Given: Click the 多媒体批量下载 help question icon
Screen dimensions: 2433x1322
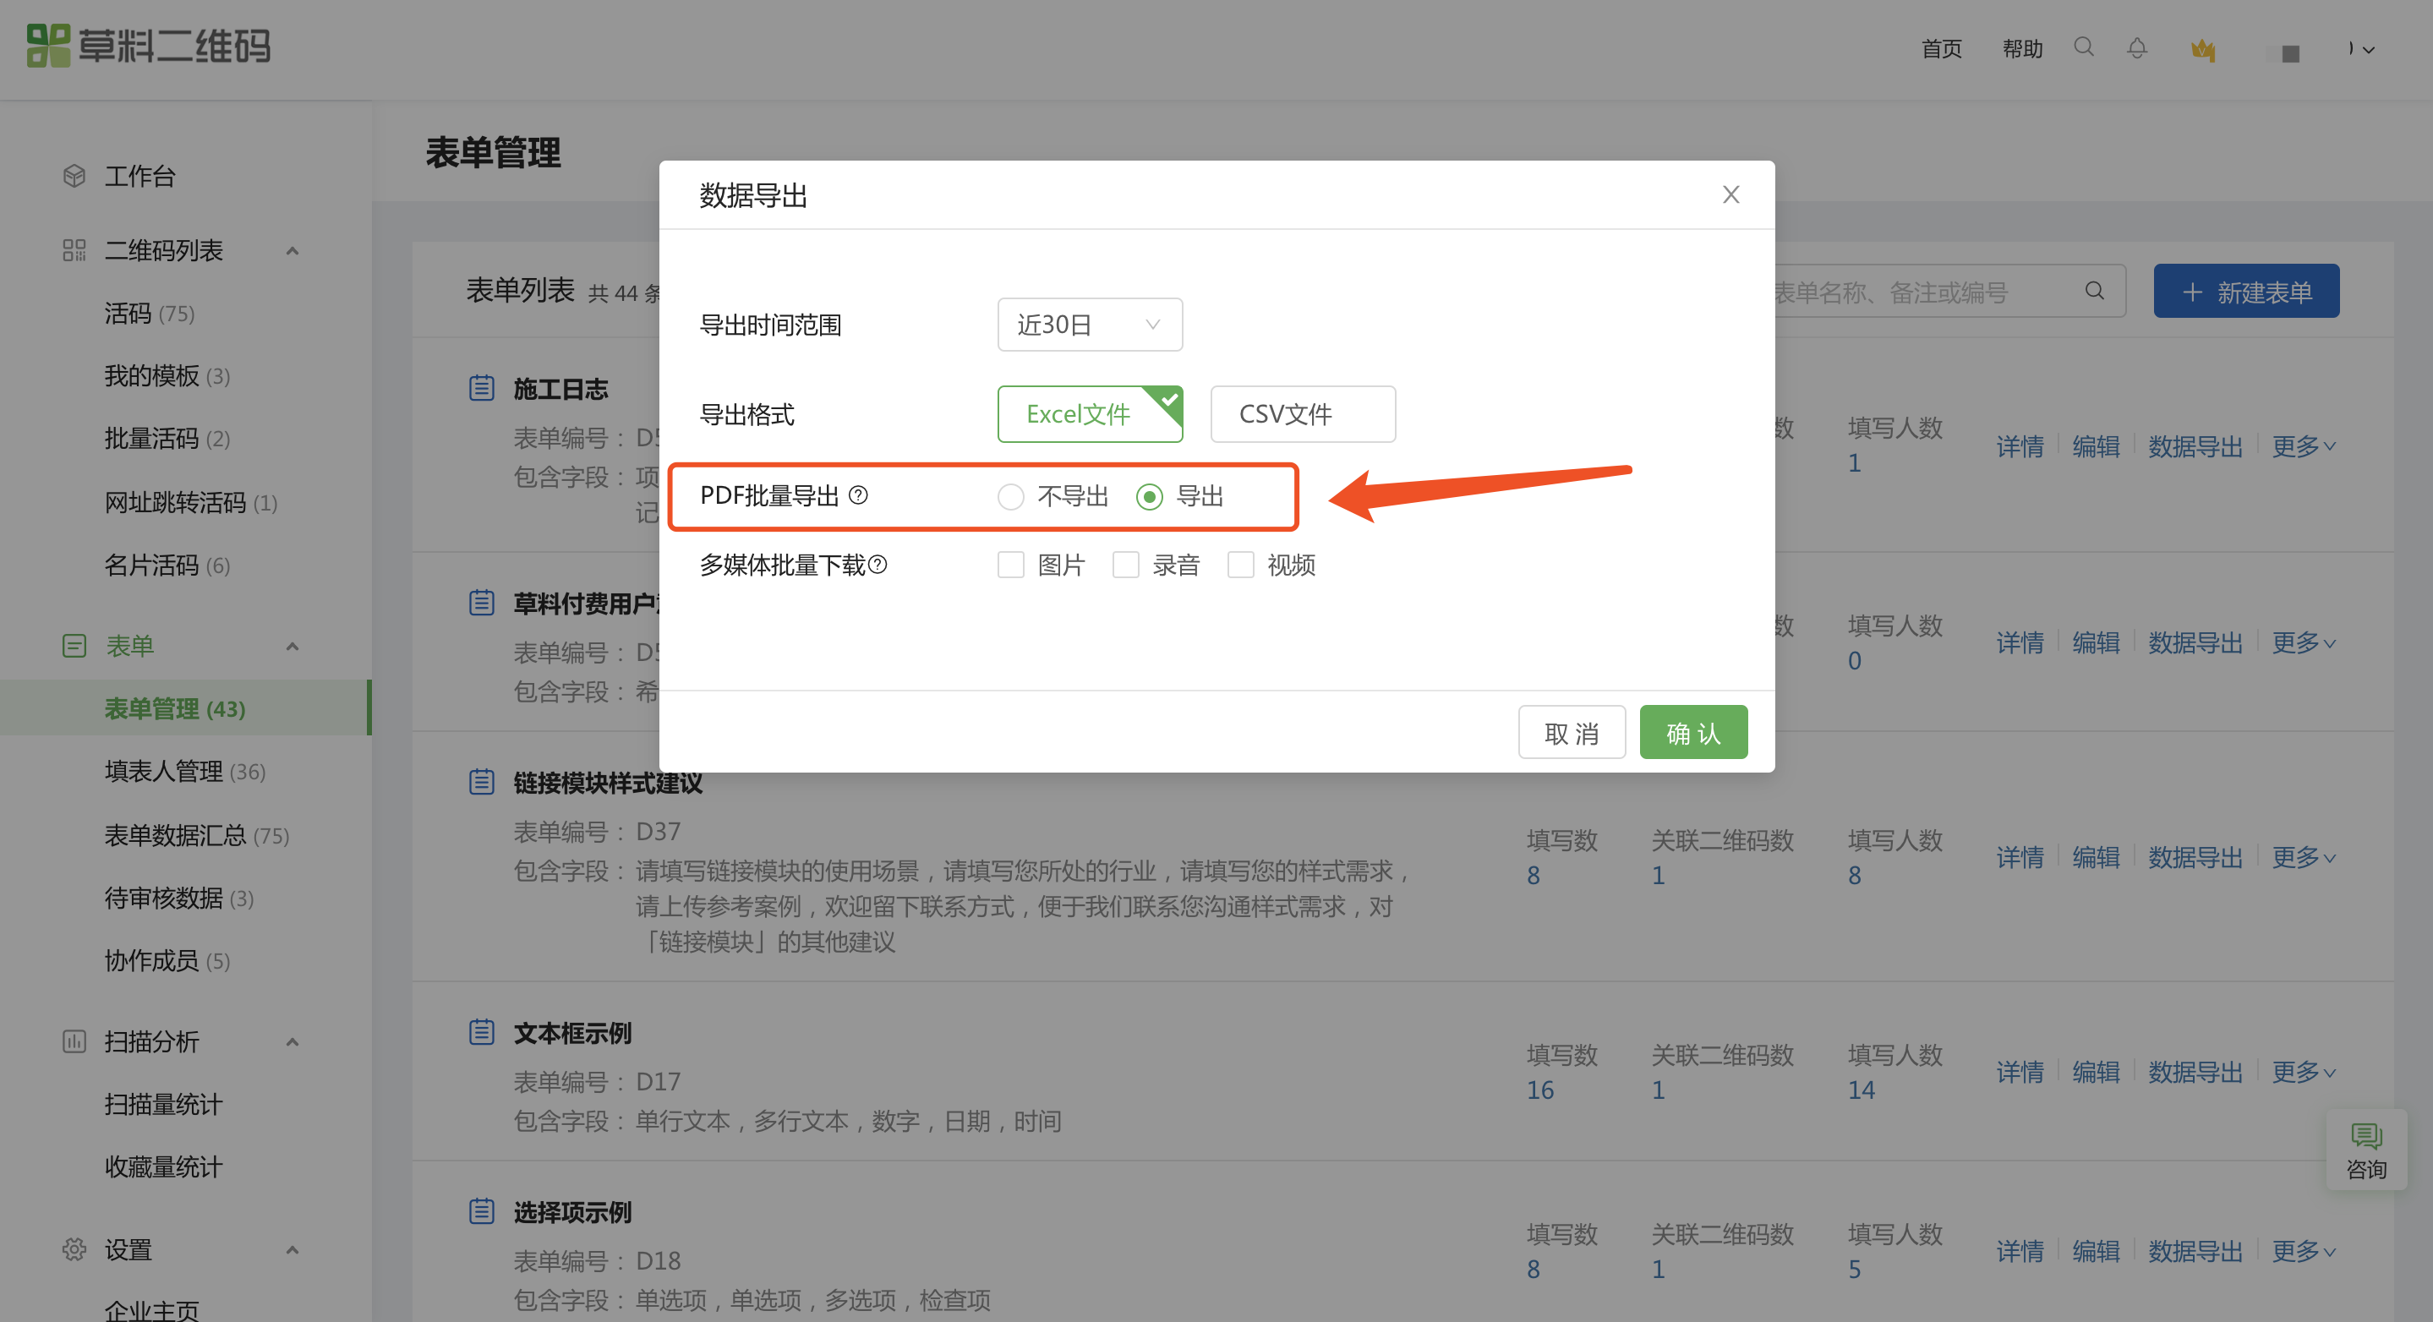Looking at the screenshot, I should tap(878, 564).
